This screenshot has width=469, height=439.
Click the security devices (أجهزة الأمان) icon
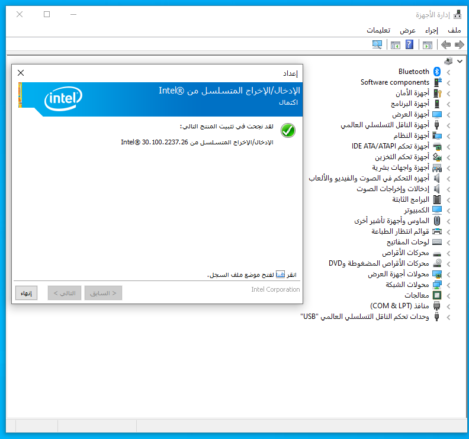click(x=437, y=93)
